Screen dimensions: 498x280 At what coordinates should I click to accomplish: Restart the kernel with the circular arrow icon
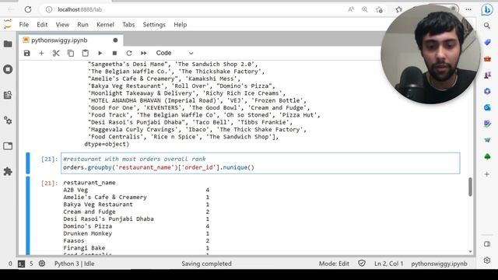coord(129,54)
